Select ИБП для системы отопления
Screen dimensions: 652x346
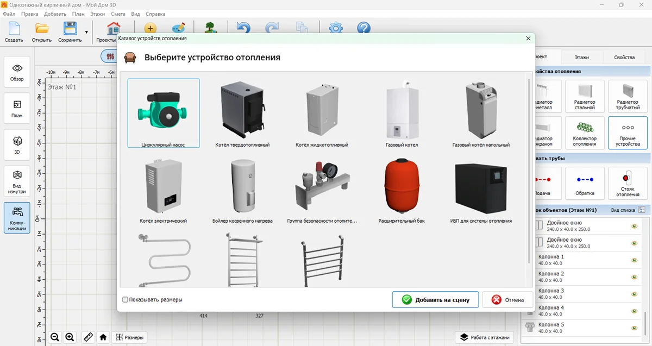(x=481, y=189)
